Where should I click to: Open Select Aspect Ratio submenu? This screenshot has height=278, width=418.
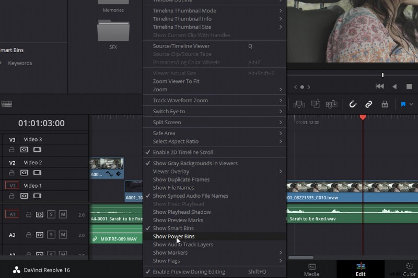tap(215, 141)
